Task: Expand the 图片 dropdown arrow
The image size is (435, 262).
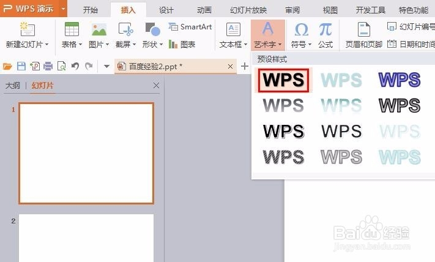Action: pos(107,45)
